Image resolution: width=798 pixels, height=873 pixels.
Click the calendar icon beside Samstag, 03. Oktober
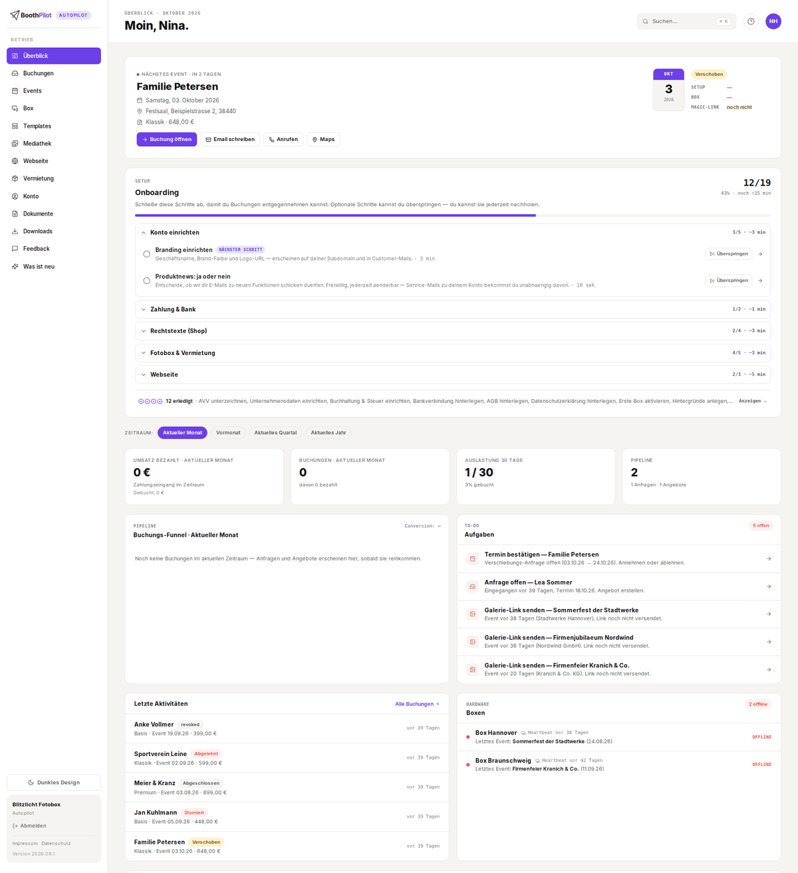(140, 100)
